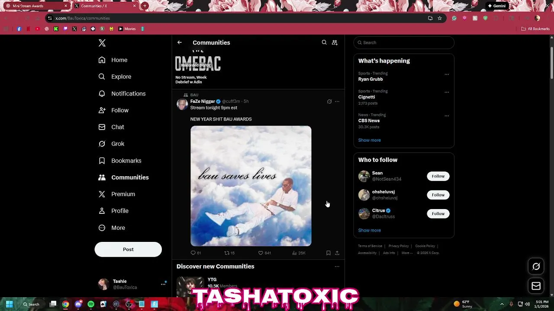Open options for the Cignetti trend
This screenshot has height=311, width=554.
pos(447,92)
